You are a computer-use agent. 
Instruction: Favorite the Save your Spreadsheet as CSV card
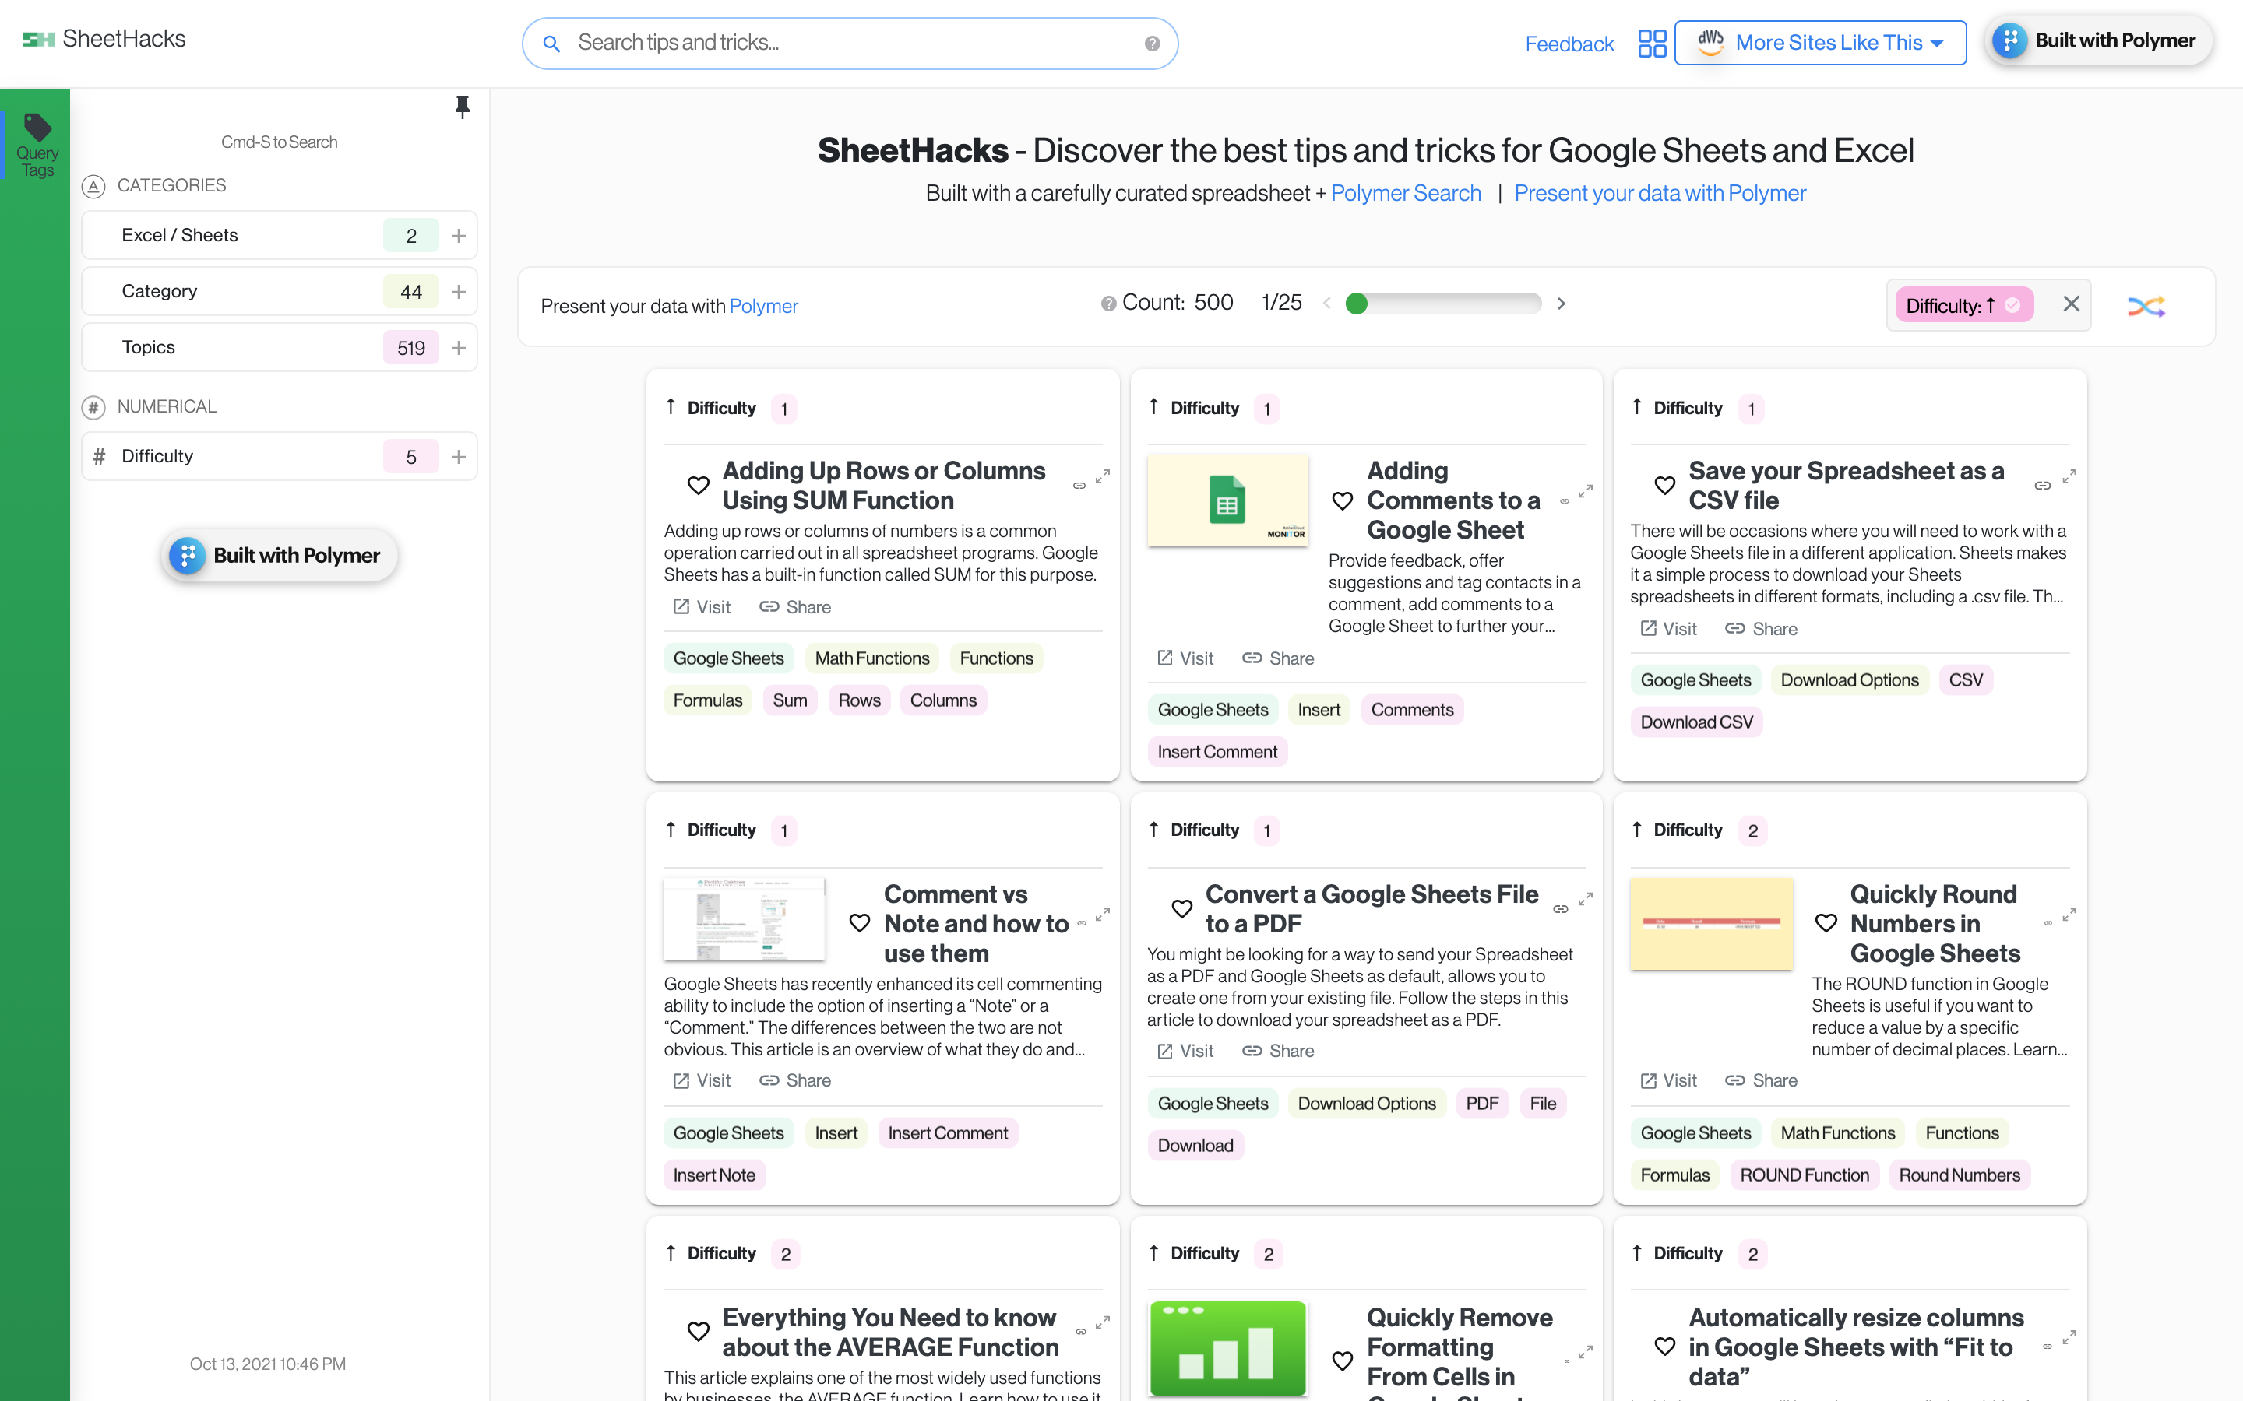[1664, 485]
